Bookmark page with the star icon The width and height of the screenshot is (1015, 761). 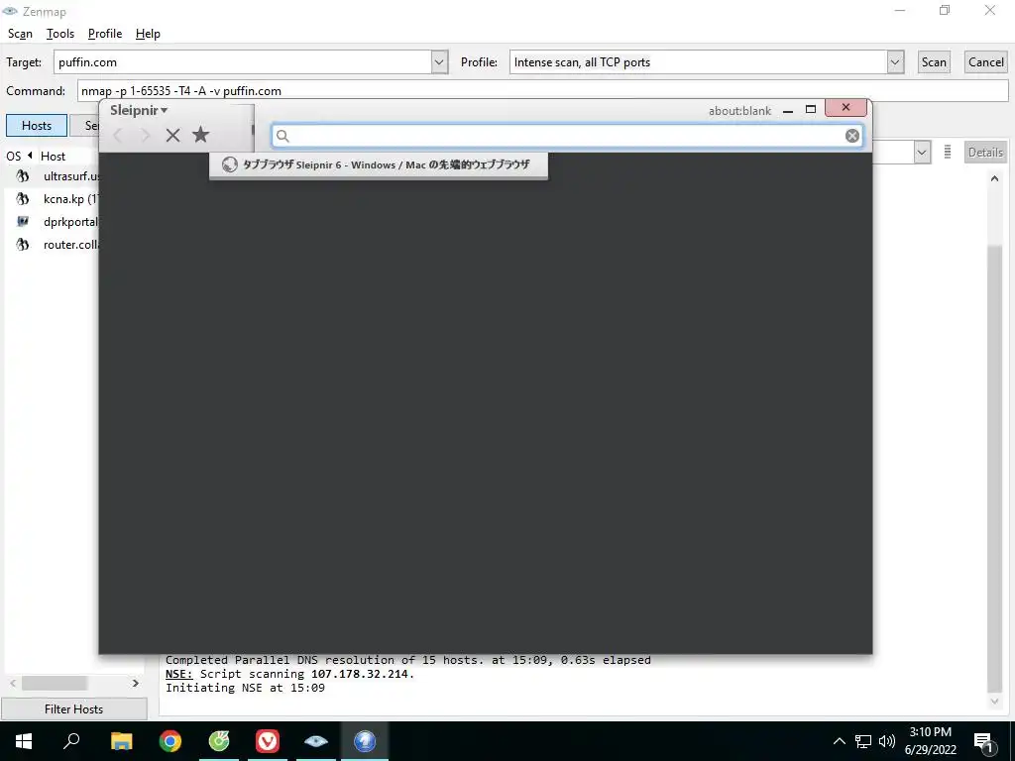coord(200,135)
